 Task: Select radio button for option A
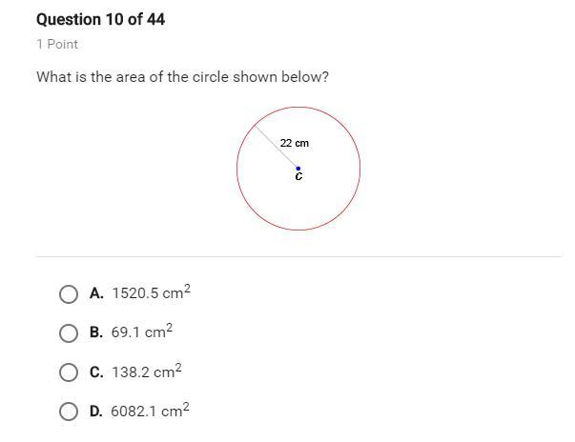click(x=69, y=294)
